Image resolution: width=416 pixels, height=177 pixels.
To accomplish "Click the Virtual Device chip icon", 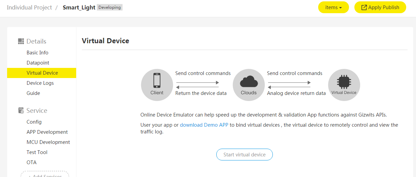I will point(344,81).
